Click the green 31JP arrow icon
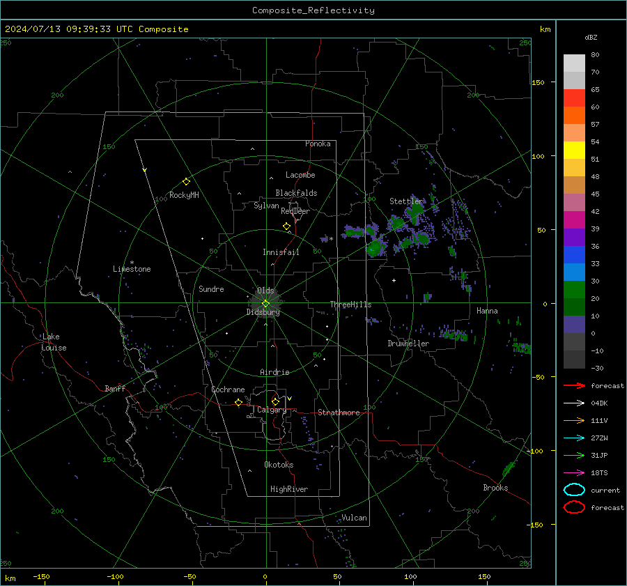The image size is (627, 586). coord(574,455)
